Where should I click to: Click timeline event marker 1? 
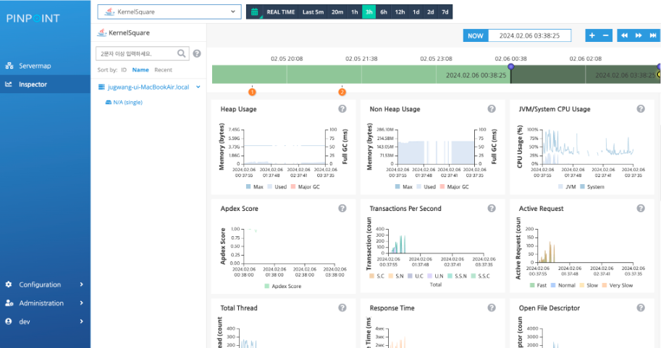coord(252,92)
